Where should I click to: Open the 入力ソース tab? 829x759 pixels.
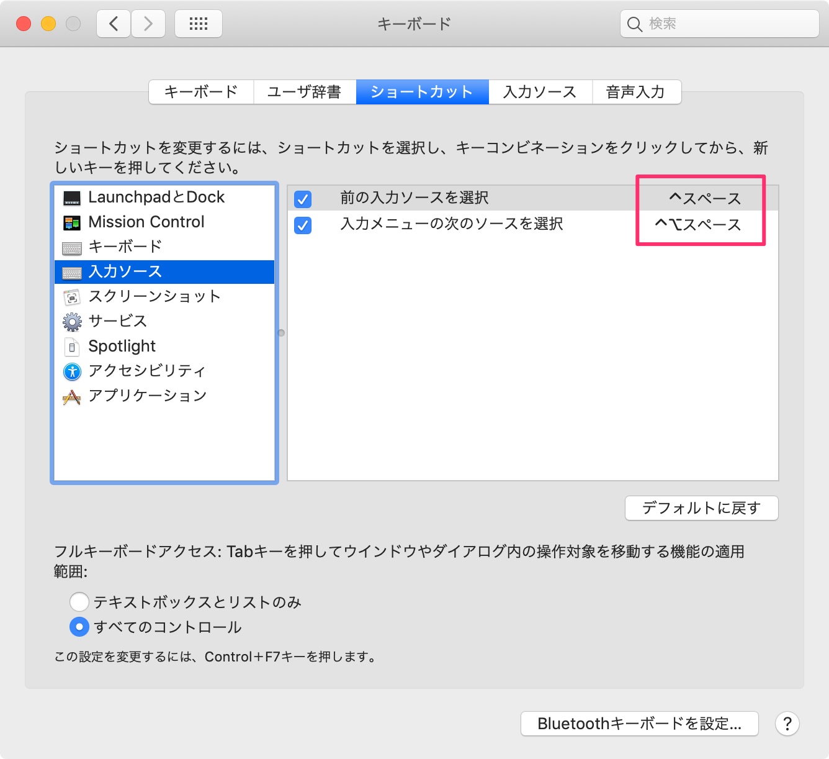[x=540, y=92]
